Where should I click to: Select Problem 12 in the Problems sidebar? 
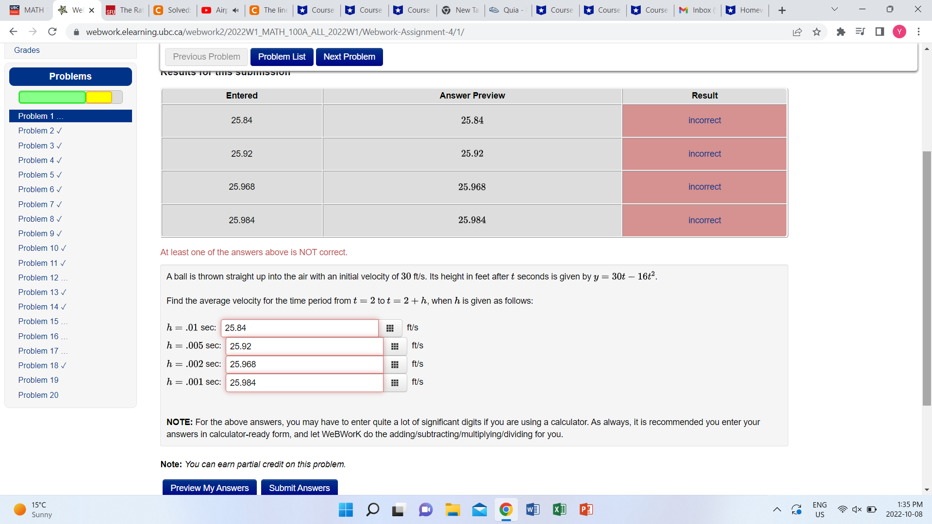coord(43,278)
